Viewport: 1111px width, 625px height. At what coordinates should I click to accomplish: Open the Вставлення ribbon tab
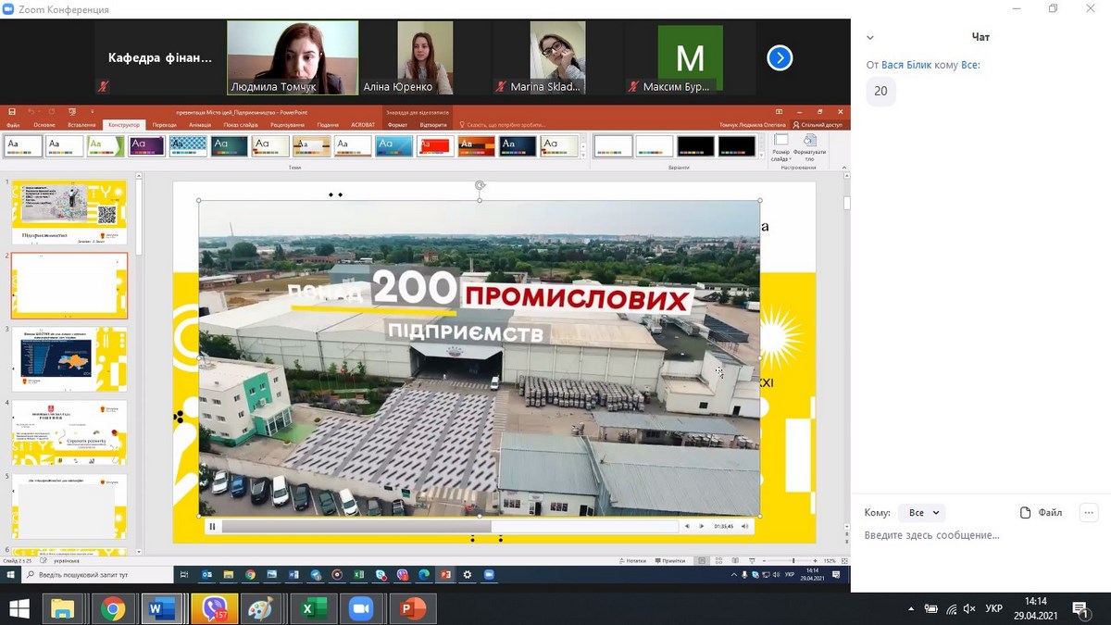coord(81,125)
